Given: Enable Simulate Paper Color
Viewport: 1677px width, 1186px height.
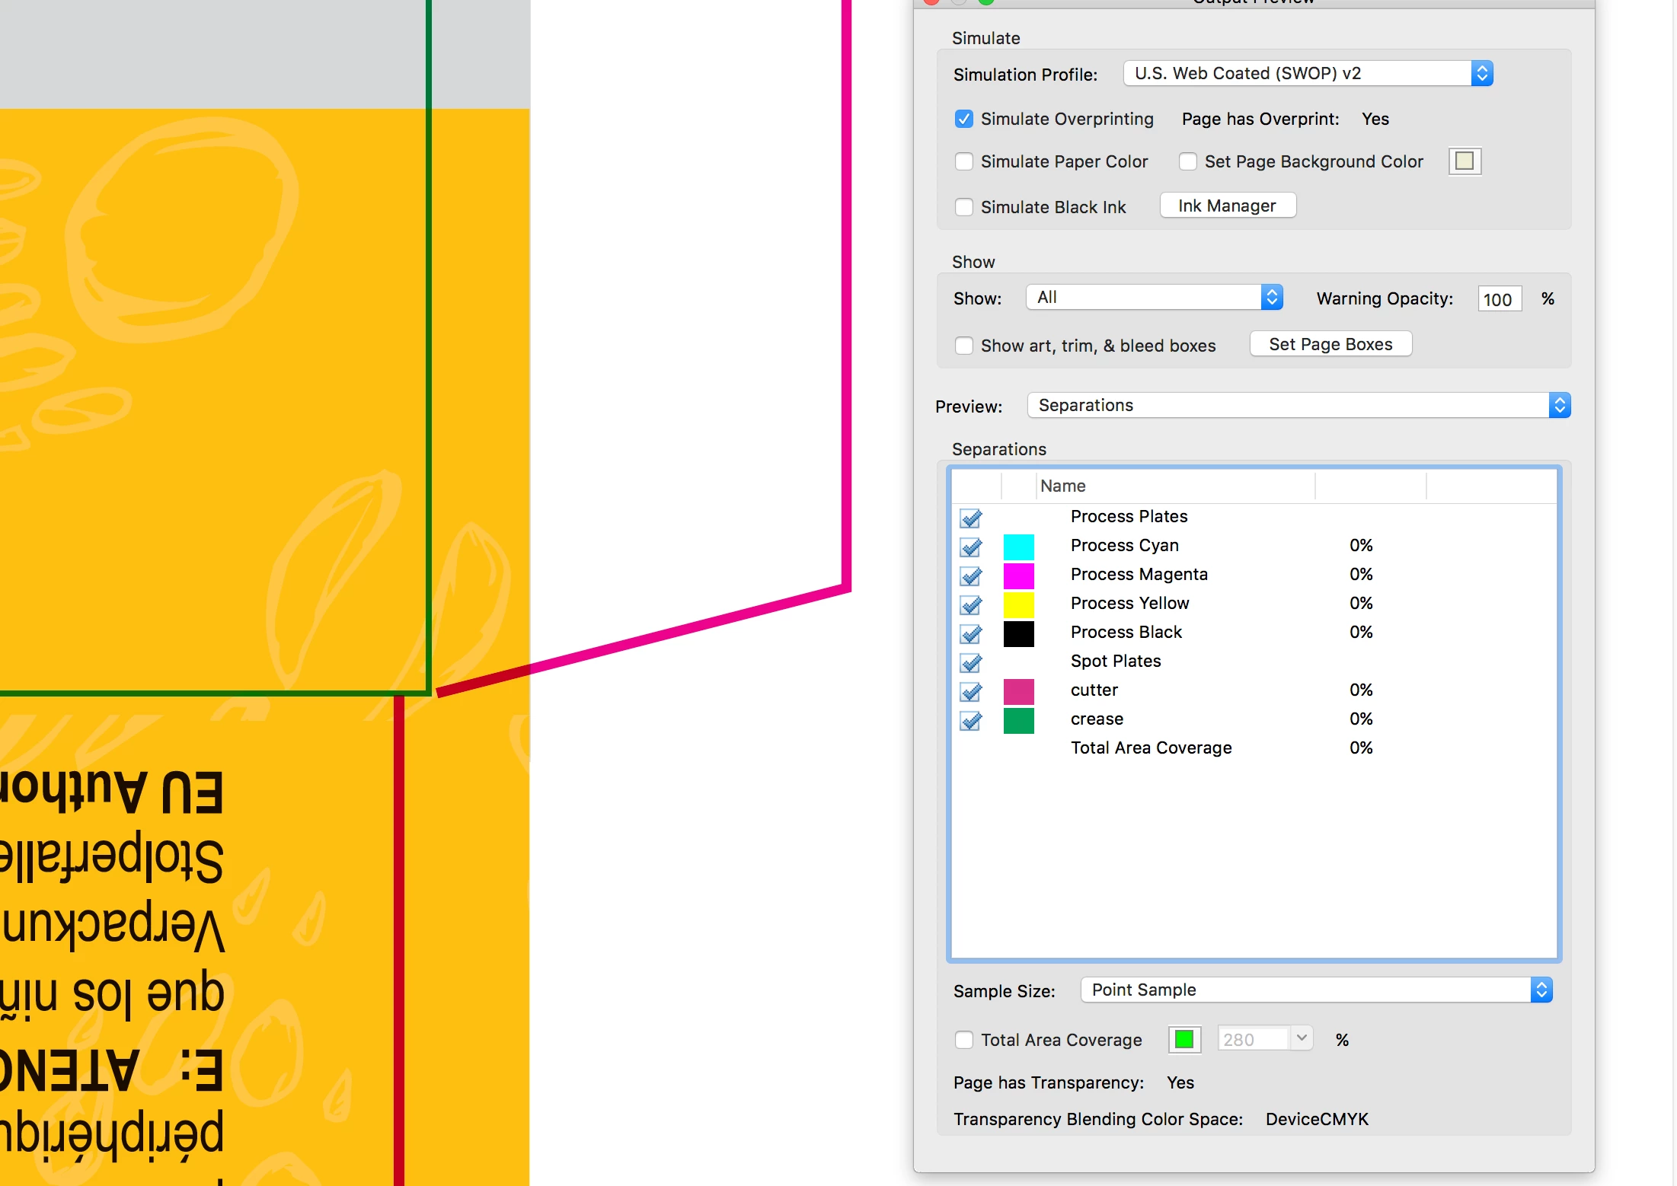Looking at the screenshot, I should point(964,161).
